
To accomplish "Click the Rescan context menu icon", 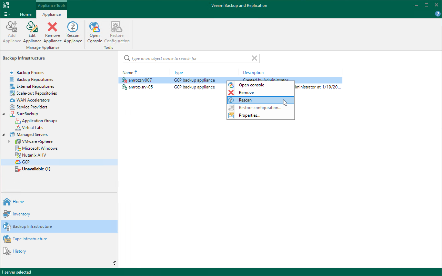I will coord(231,100).
